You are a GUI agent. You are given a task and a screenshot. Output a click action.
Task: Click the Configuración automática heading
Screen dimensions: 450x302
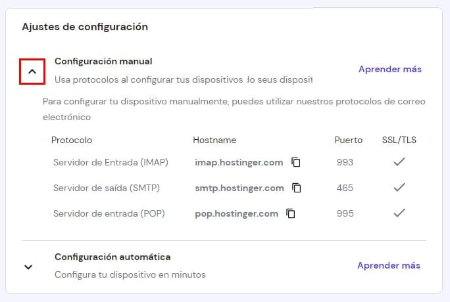pos(113,257)
